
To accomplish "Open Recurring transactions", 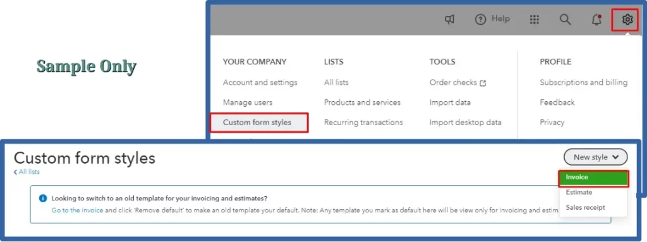I will click(363, 123).
